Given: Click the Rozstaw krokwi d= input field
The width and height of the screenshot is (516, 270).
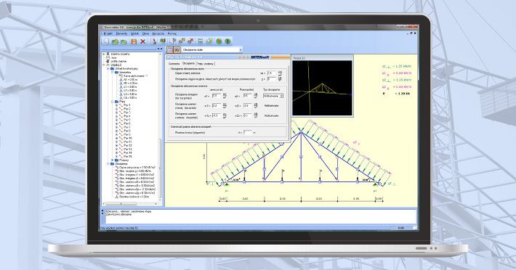Looking at the screenshot, I should click(x=248, y=132).
